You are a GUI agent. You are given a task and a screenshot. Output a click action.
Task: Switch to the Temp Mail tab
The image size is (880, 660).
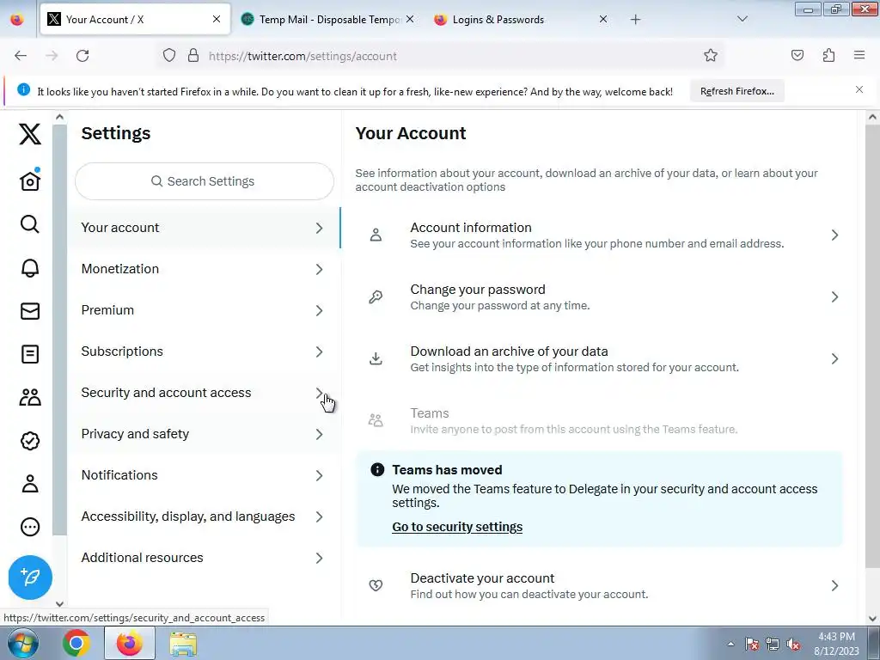328,20
